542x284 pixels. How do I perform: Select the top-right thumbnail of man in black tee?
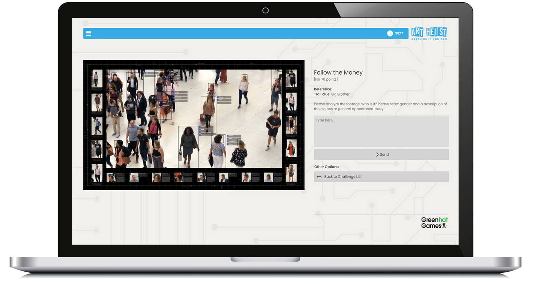[x=291, y=79]
